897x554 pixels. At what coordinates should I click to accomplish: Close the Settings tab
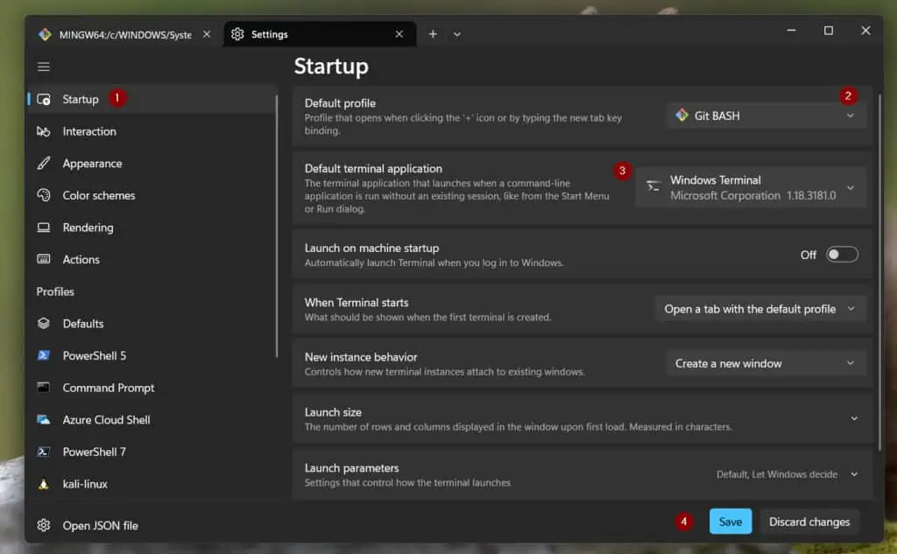click(x=399, y=34)
